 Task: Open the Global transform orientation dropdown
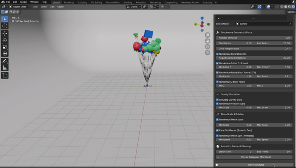point(133,7)
